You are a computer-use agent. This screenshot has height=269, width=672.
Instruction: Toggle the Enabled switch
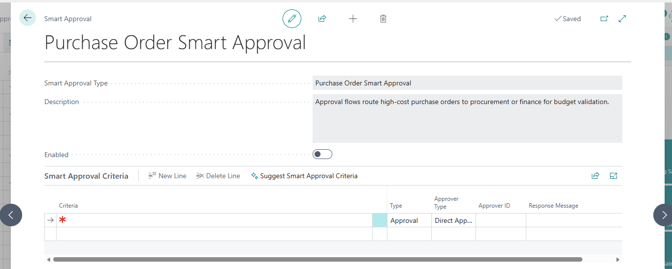coord(322,155)
